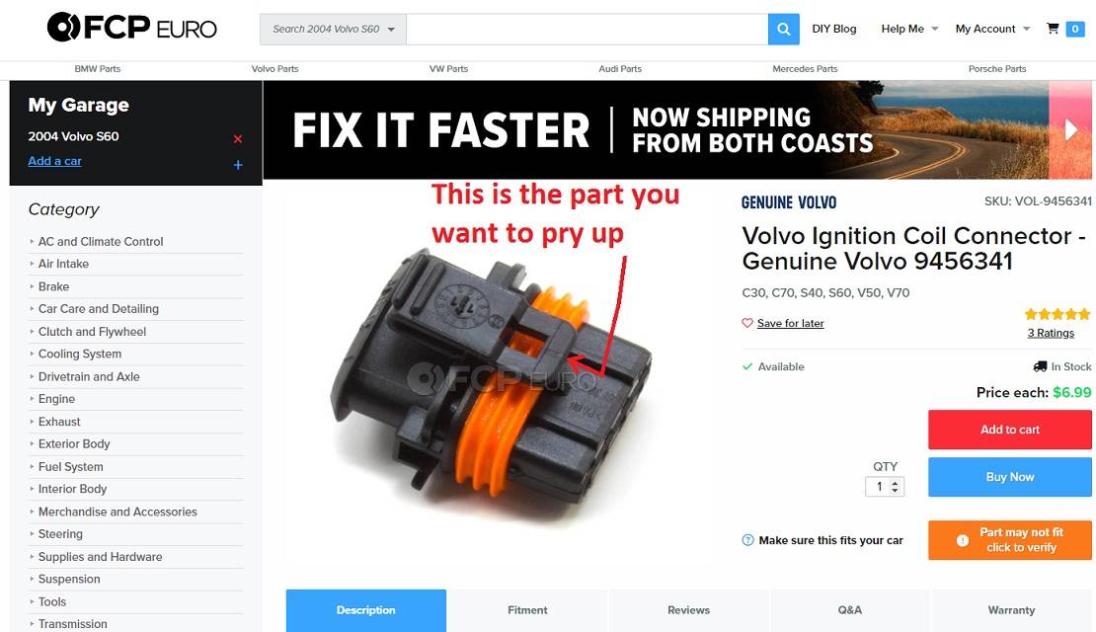The height and width of the screenshot is (632, 1096).
Task: Switch to the Fitment tab
Action: (x=527, y=610)
